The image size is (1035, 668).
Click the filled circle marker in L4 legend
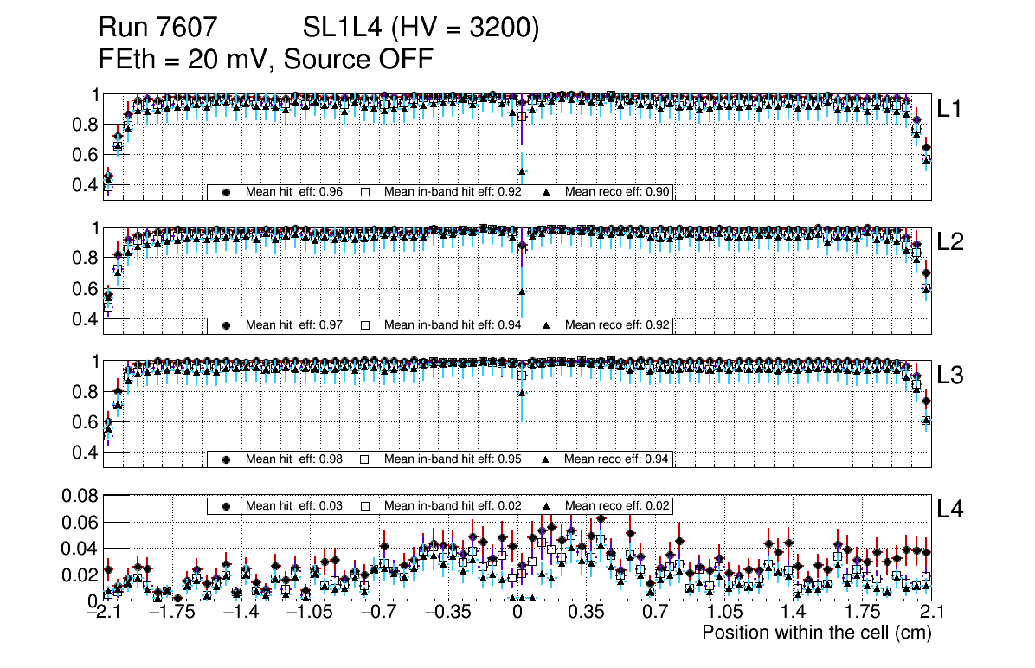(227, 505)
